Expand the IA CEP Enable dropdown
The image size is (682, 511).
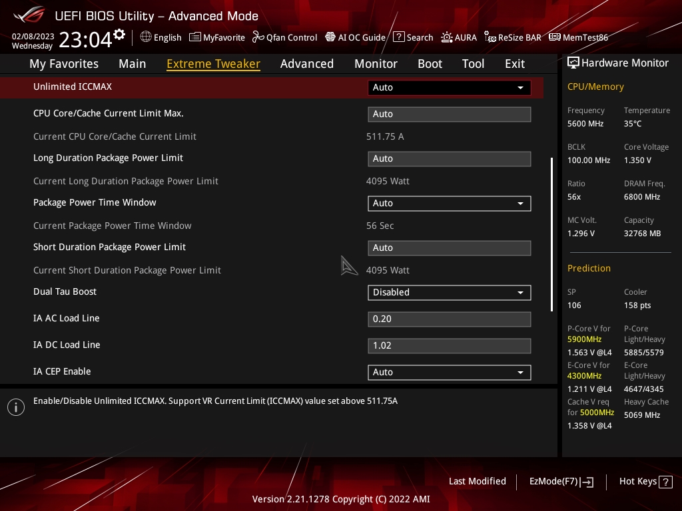449,372
